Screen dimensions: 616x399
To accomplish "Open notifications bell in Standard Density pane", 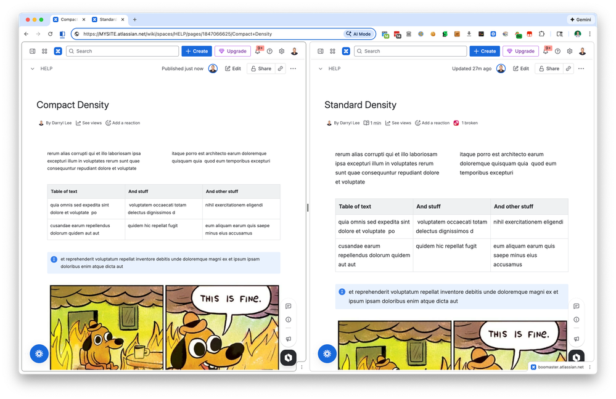I will [546, 50].
